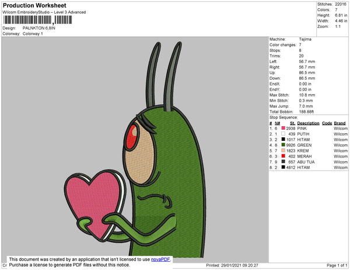
Task: Click the HITAM swatch with 1017 stitches
Action: tap(283, 139)
